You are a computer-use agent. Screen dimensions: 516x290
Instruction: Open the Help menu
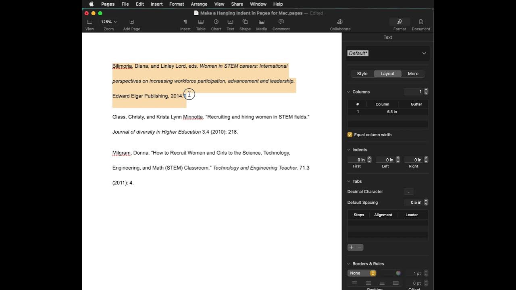pyautogui.click(x=278, y=4)
